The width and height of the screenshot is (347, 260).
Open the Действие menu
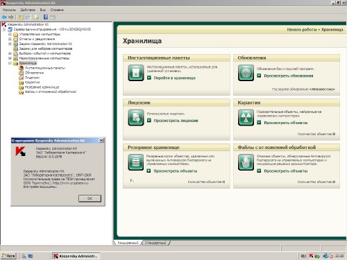[x=28, y=10]
